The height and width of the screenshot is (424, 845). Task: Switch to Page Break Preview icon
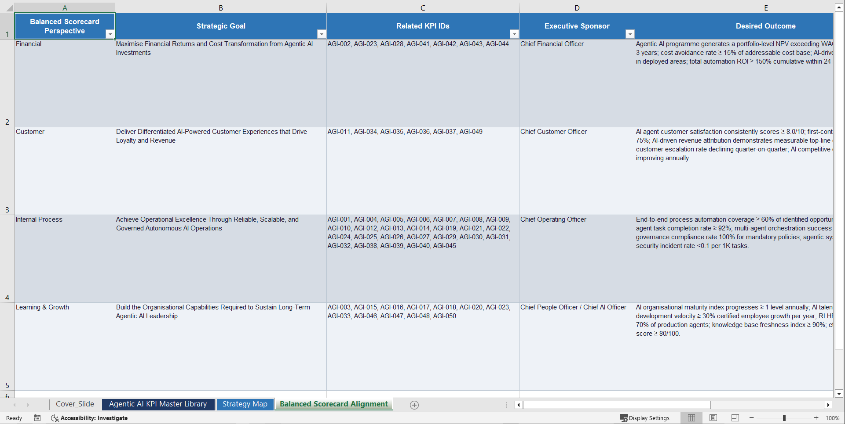[735, 418]
